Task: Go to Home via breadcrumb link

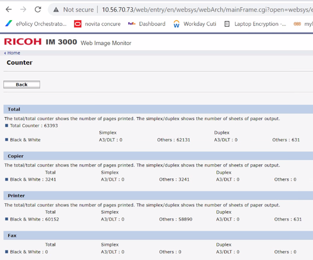Action: (14, 53)
